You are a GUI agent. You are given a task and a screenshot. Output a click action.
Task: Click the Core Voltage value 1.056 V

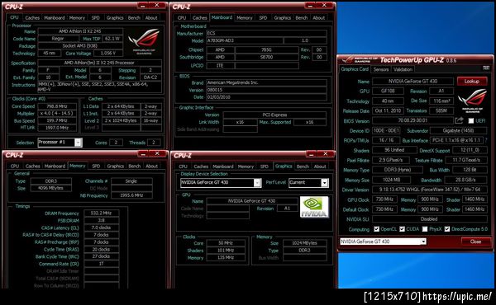[x=107, y=53]
